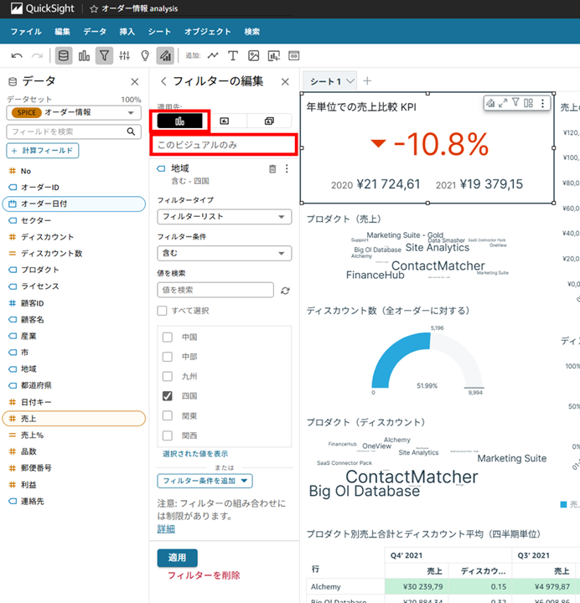The height and width of the screenshot is (603, 580).
Task: Open the データ menu
Action: tap(95, 32)
